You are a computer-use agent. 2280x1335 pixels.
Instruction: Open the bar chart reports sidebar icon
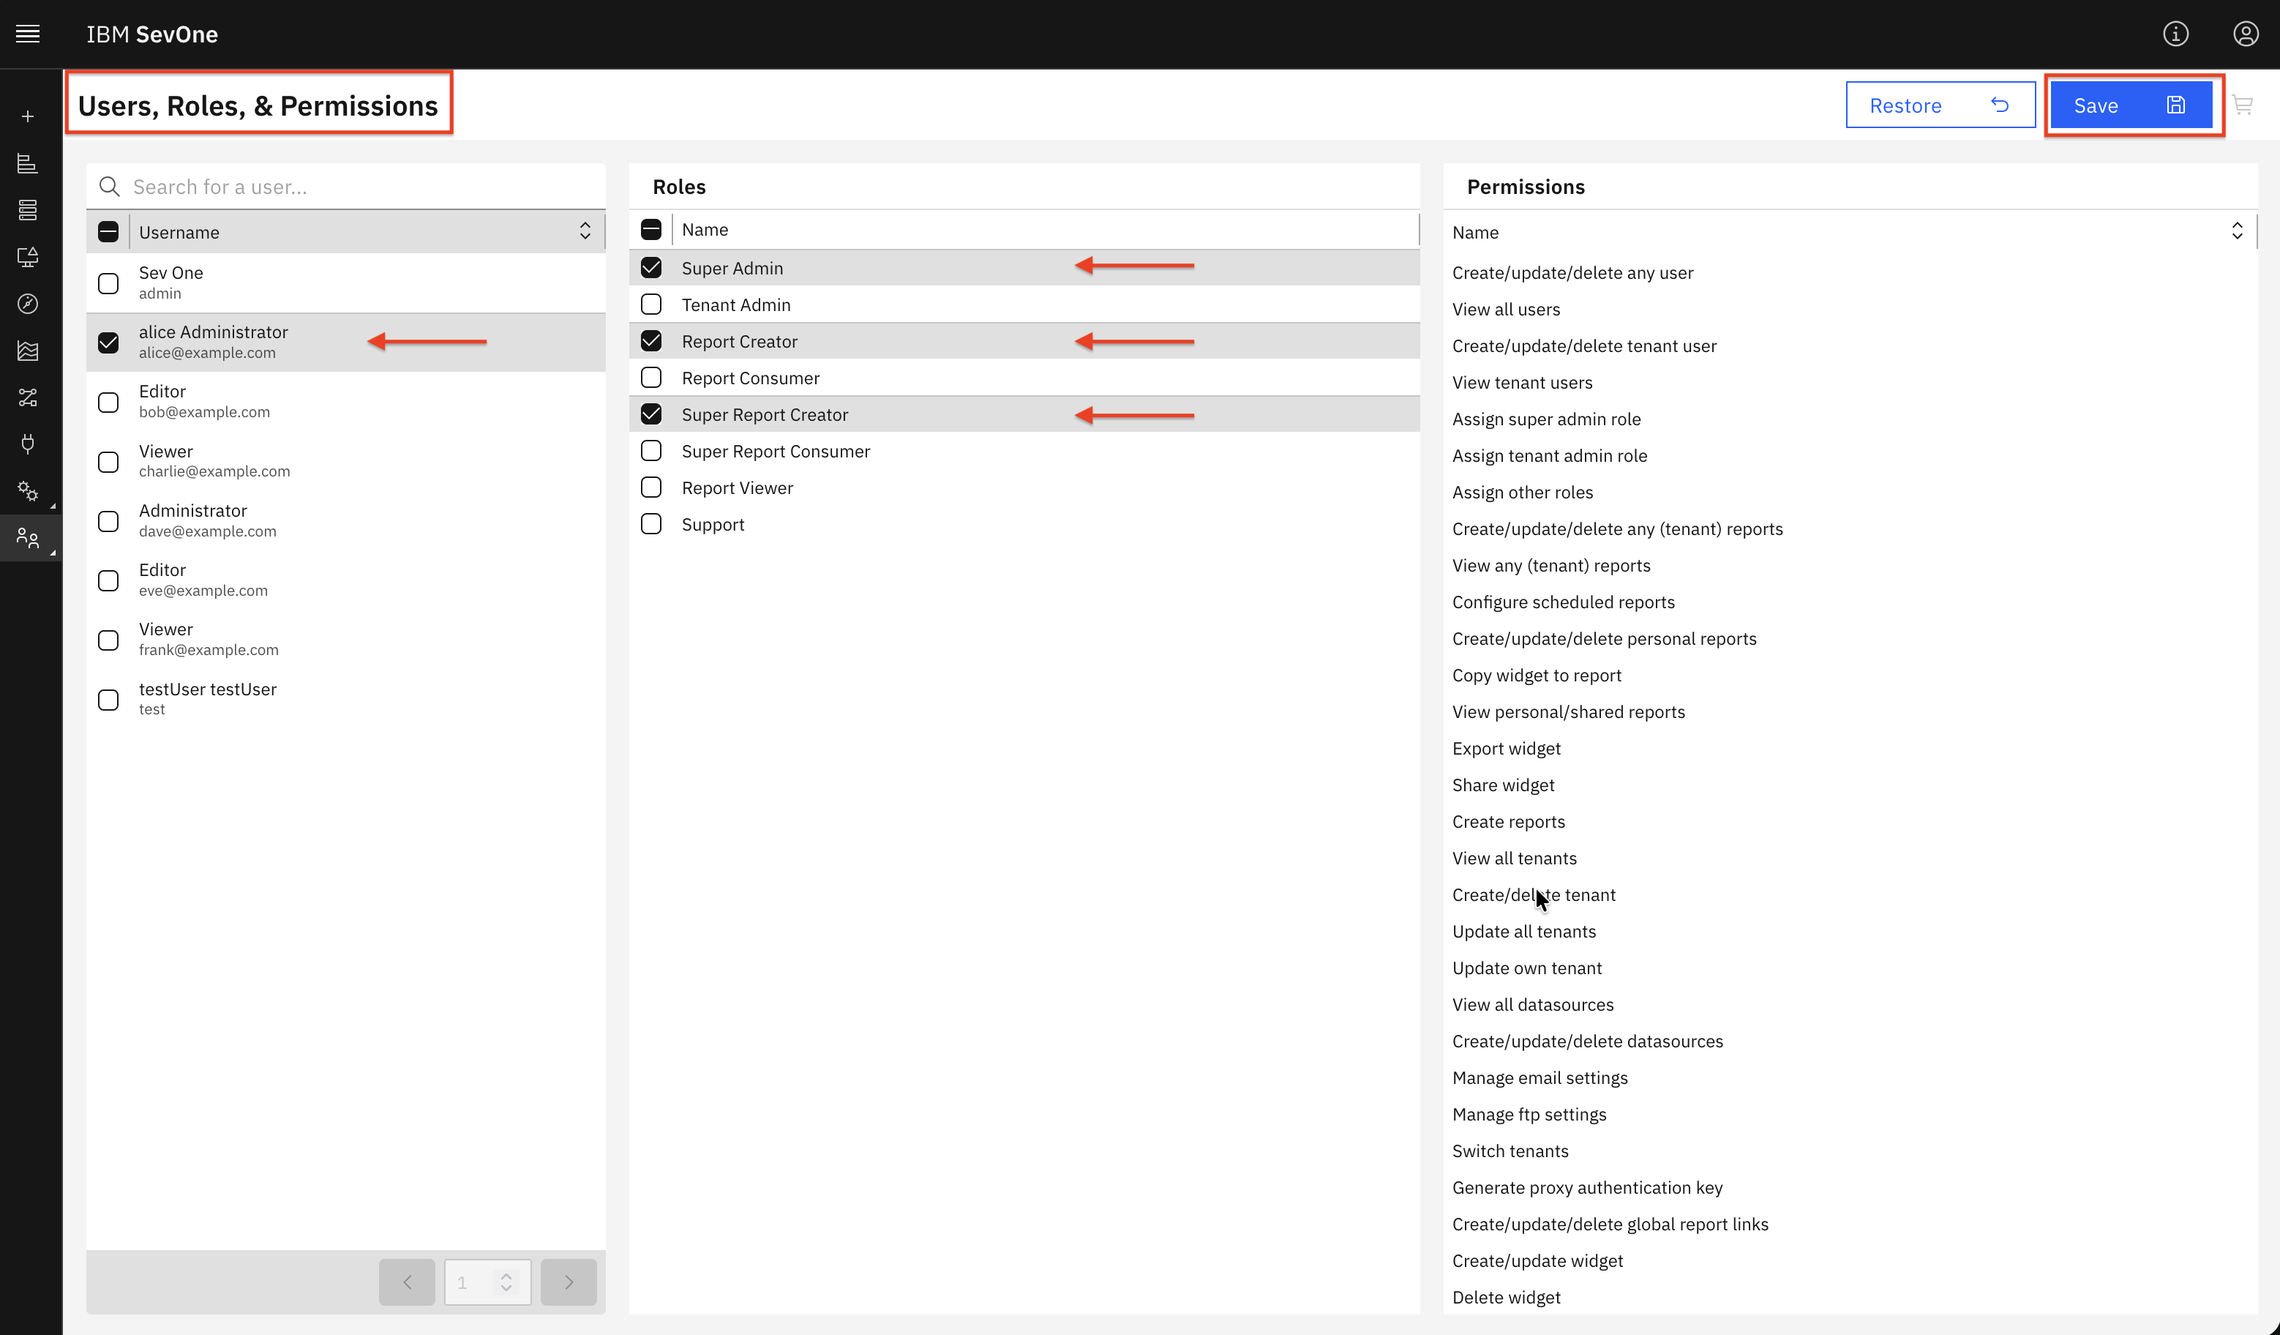pyautogui.click(x=28, y=164)
